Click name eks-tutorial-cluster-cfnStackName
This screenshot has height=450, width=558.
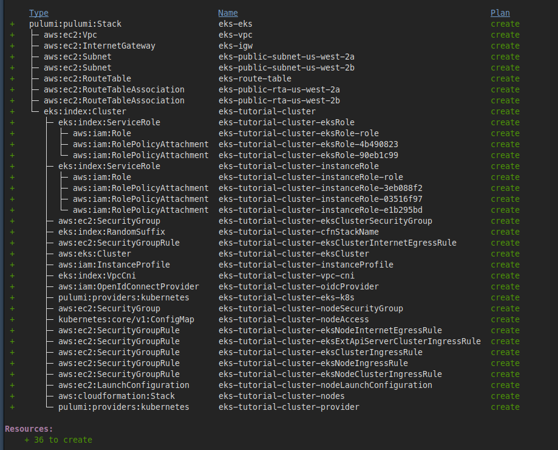coord(299,232)
